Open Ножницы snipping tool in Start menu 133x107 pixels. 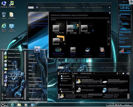click(11, 73)
